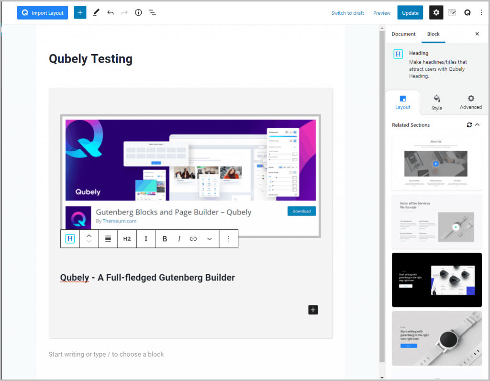Image resolution: width=490 pixels, height=381 pixels.
Task: Click the Heading block type icon in toolbar
Action: [70, 239]
